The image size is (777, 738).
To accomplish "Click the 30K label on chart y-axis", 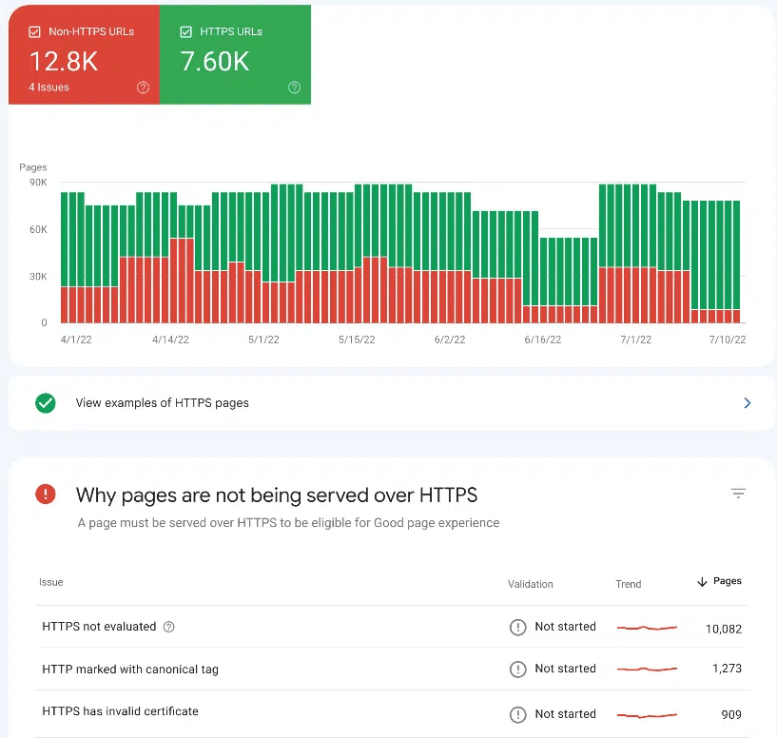I will 38,277.
